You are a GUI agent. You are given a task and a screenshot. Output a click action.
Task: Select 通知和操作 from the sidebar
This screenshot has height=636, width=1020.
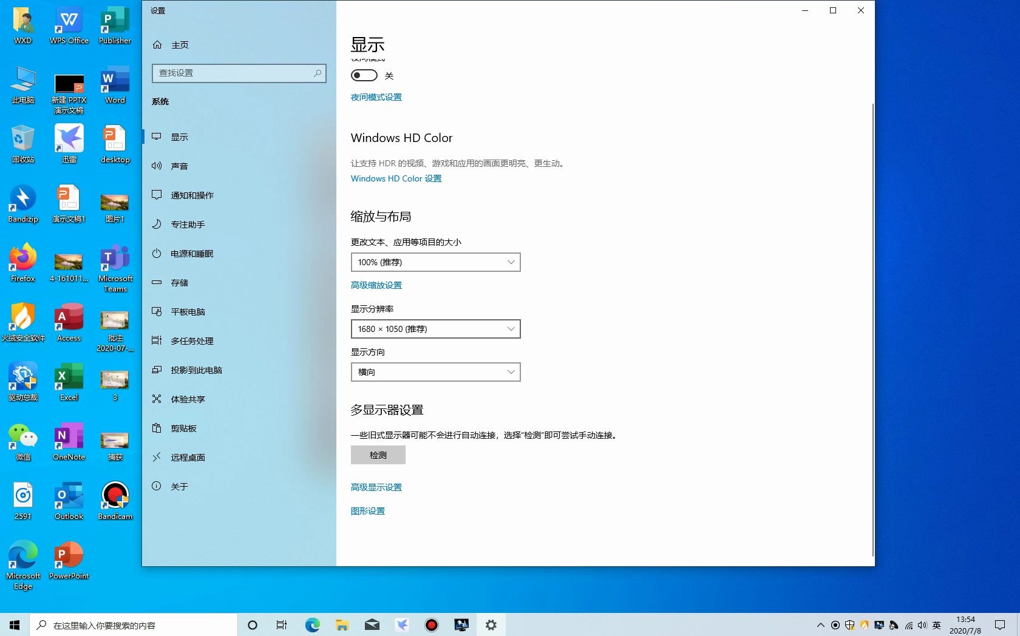tap(192, 195)
